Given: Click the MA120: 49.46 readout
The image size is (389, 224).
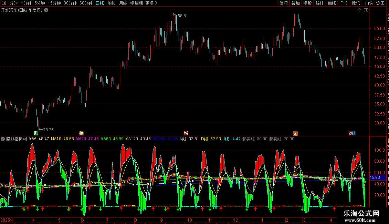Looking at the screenshot, I should pos(138,139).
